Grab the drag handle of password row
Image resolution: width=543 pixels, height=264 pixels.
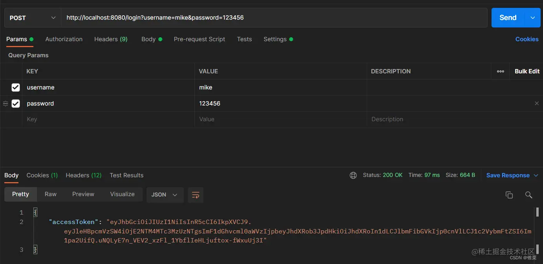(x=6, y=104)
